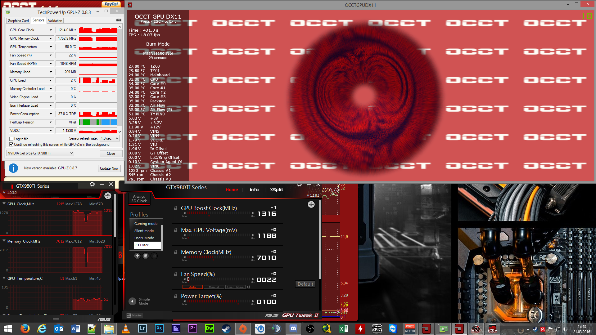
Task: Uncheck Continue refreshing in background checkbox
Action: point(11,145)
